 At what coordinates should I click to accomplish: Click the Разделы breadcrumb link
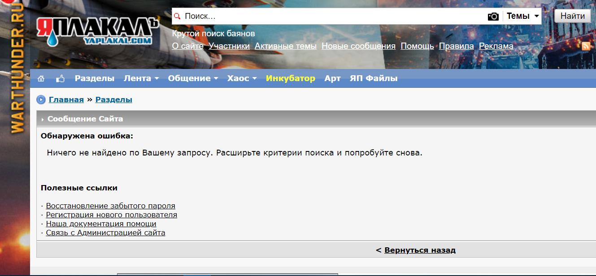point(114,99)
